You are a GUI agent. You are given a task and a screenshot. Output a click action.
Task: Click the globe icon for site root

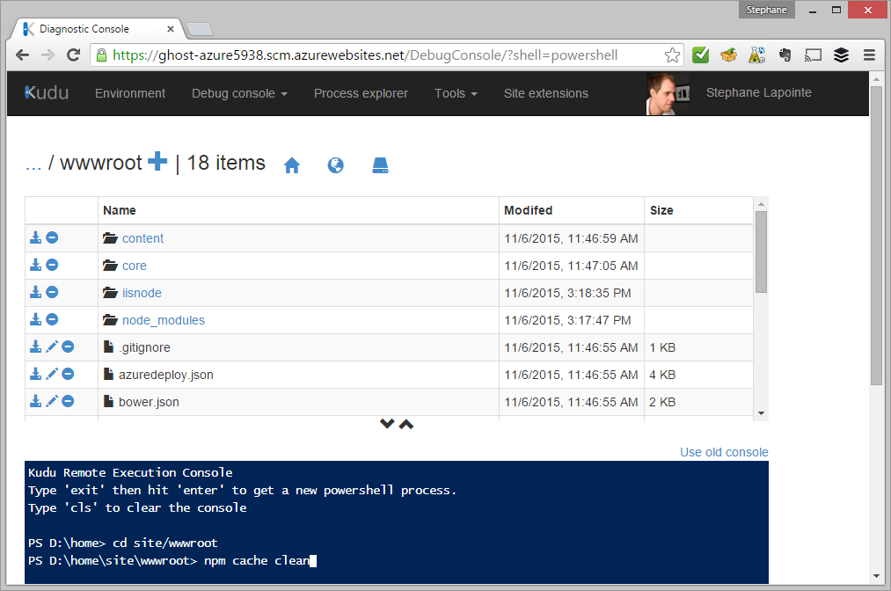[x=335, y=165]
